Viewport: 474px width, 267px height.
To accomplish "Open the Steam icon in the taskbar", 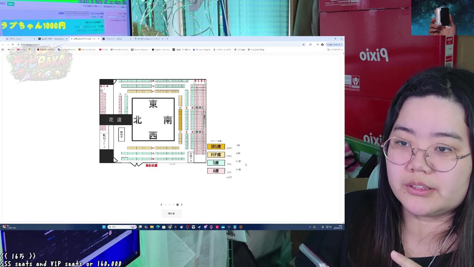I will tap(199, 227).
